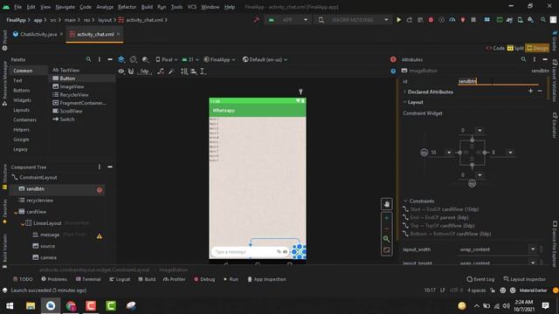Search the Palette with the magnifier icon
559x314 pixels.
point(88,59)
